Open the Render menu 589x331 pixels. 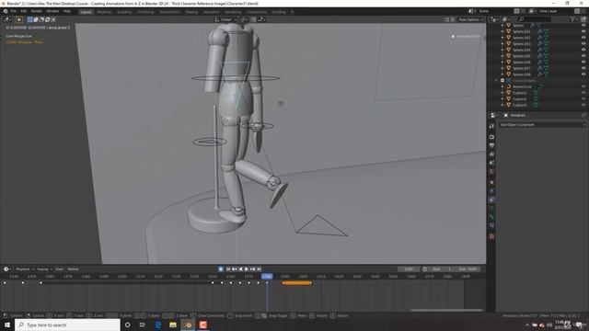point(37,11)
